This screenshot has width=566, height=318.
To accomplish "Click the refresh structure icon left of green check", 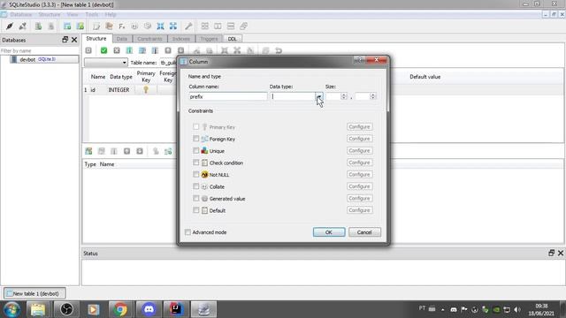I will coord(88,50).
